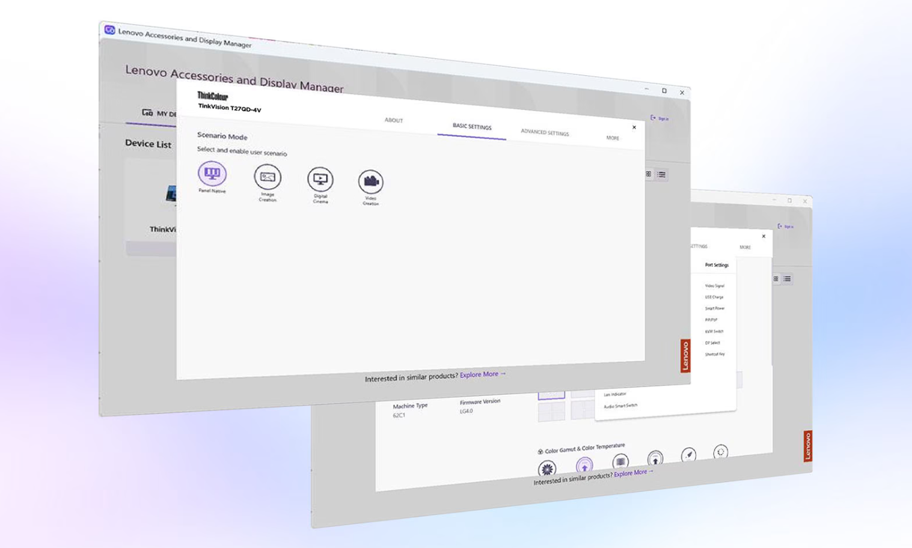
Task: Click the dotted-circle color temperature icon
Action: click(721, 452)
